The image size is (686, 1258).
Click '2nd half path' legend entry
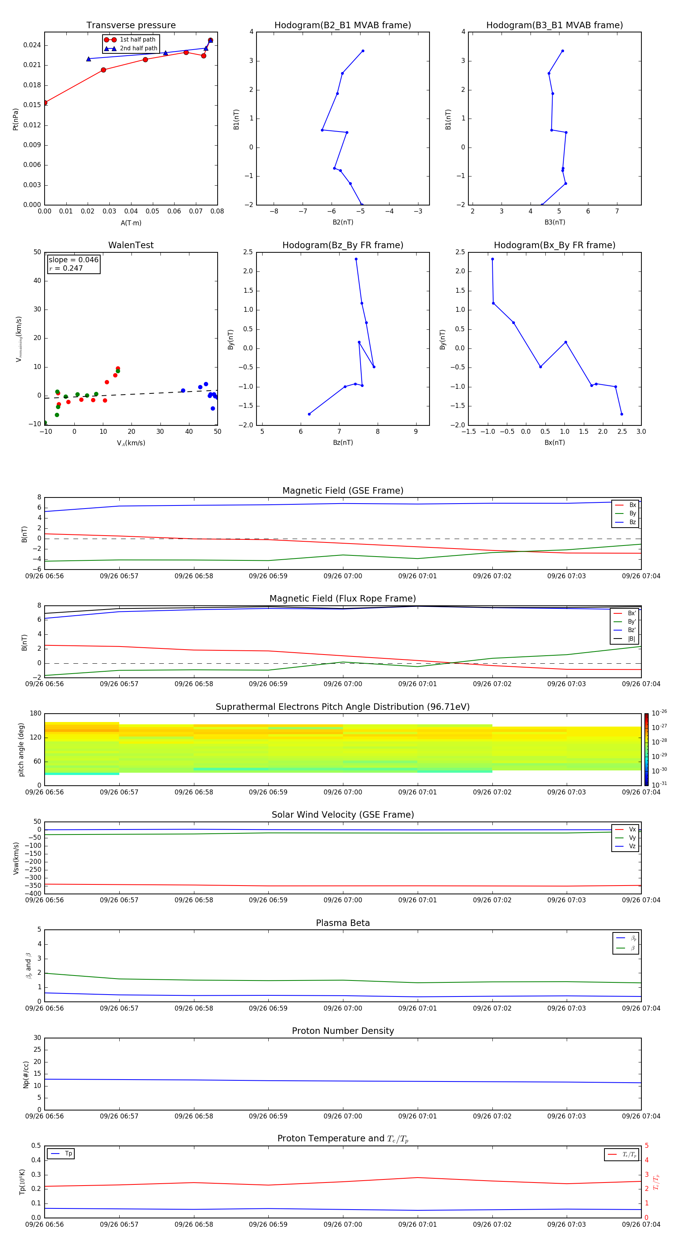[x=131, y=48]
